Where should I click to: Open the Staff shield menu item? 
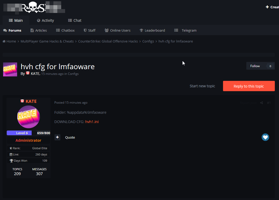click(89, 30)
